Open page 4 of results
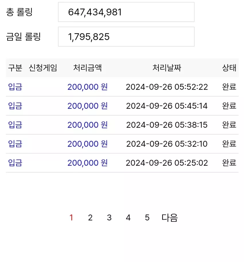The width and height of the screenshot is (244, 262). click(x=128, y=217)
